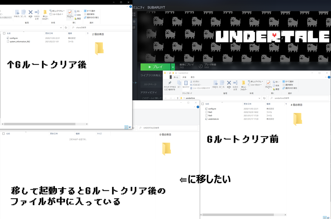Open View tab in sansbefore window

tap(193, 77)
